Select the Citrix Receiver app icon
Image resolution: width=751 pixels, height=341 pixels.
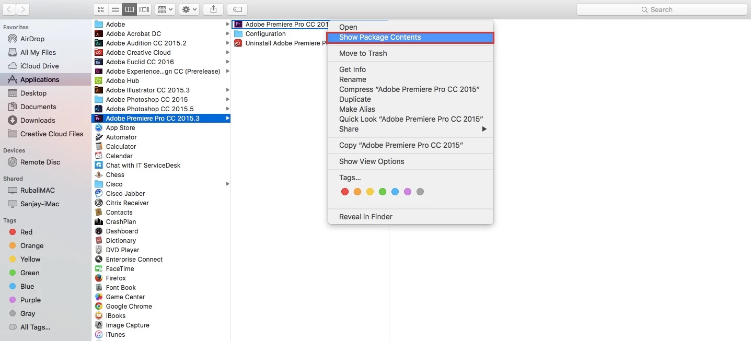(98, 203)
